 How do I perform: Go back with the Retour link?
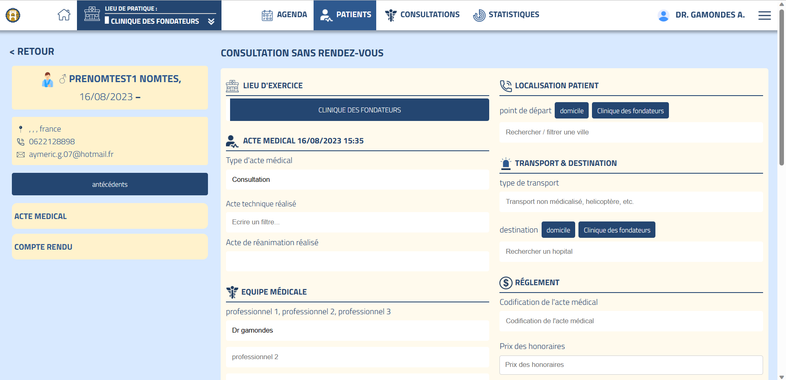32,51
